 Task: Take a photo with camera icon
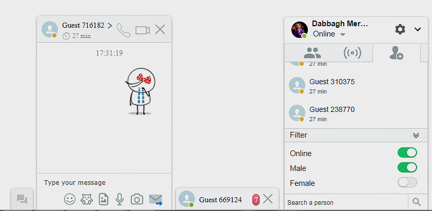(137, 199)
